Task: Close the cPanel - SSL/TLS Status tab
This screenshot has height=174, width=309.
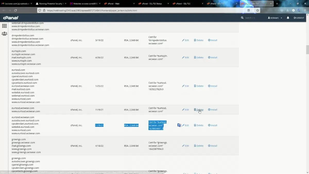Action: [169, 4]
